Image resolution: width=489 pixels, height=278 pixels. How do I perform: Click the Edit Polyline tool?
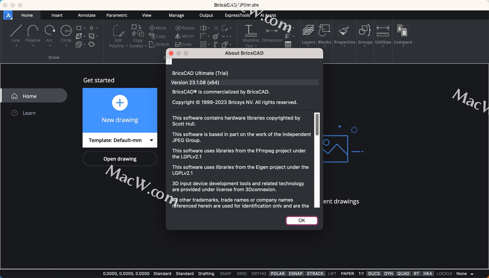[118, 36]
